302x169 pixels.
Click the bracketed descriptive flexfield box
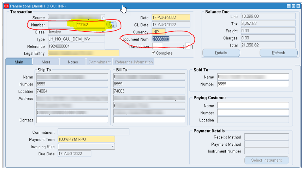188,46
